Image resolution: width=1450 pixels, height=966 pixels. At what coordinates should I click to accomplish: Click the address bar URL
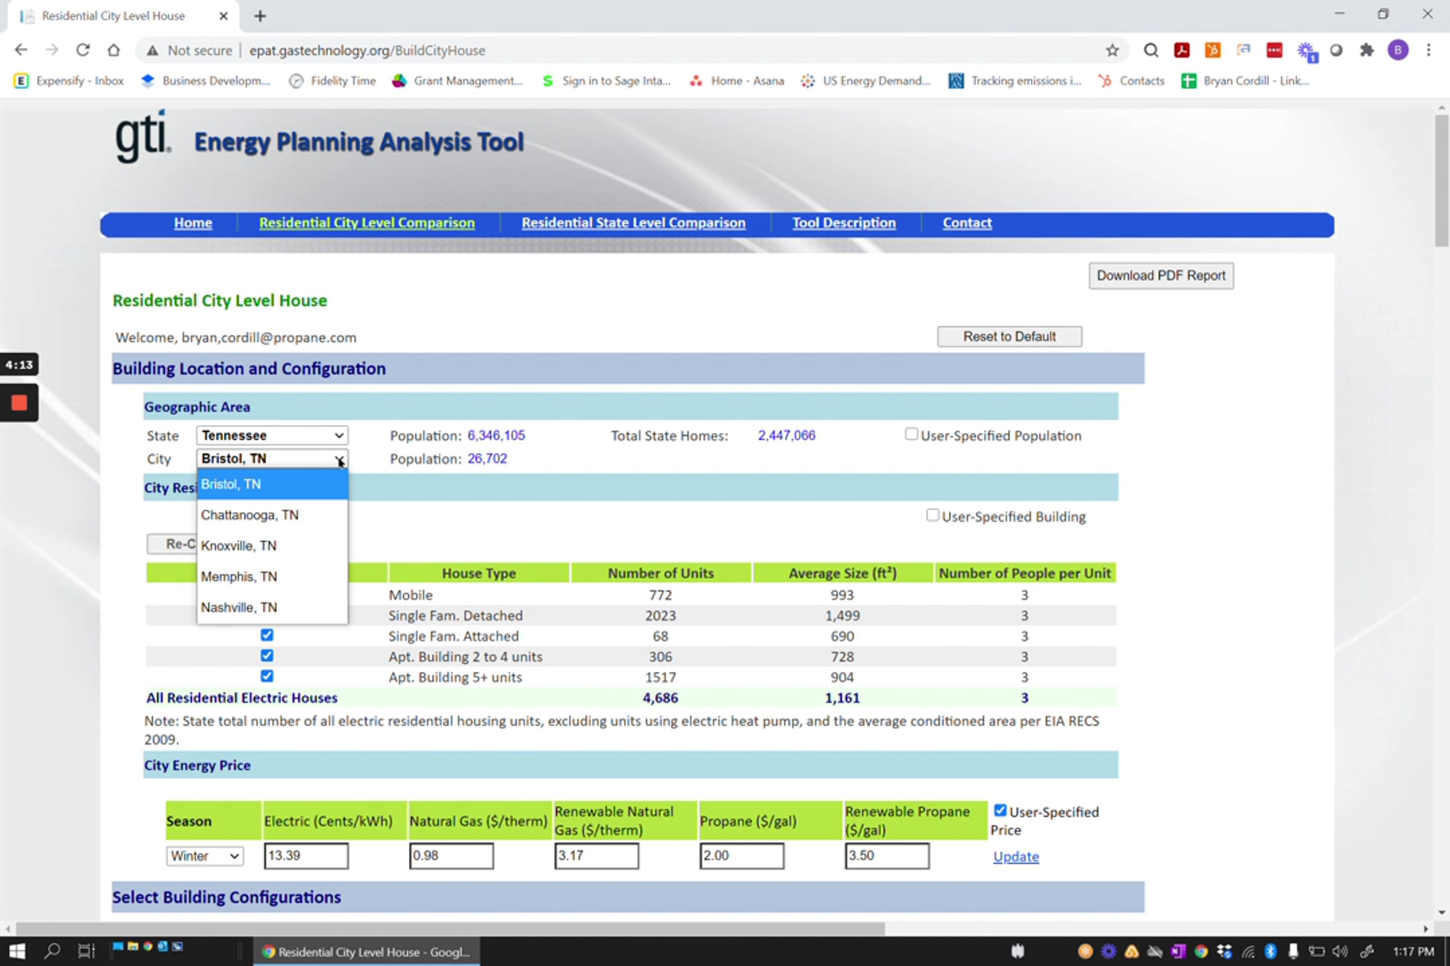[x=367, y=51]
